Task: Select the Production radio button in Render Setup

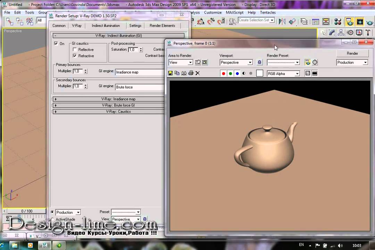Action: tap(52, 212)
